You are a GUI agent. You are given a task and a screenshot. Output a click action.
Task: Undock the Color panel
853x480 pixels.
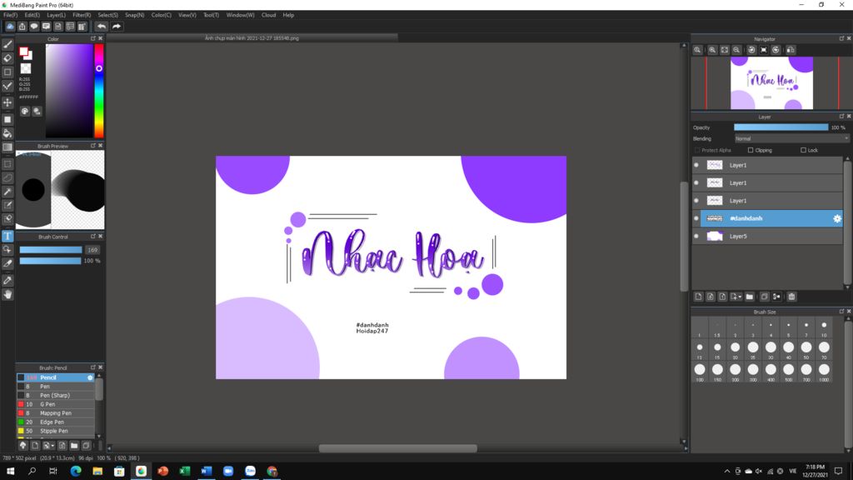click(93, 38)
